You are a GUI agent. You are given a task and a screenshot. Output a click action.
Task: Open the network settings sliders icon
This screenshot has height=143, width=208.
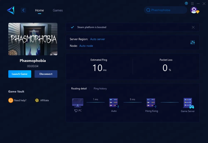coord(192,42)
